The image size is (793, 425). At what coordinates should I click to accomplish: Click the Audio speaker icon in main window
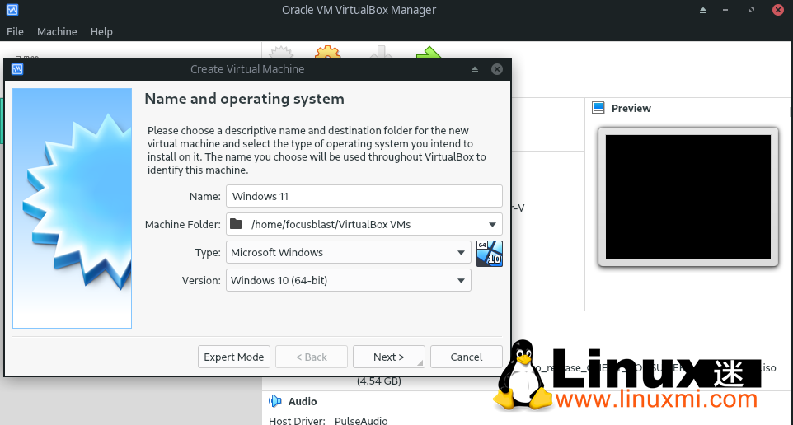click(x=275, y=401)
